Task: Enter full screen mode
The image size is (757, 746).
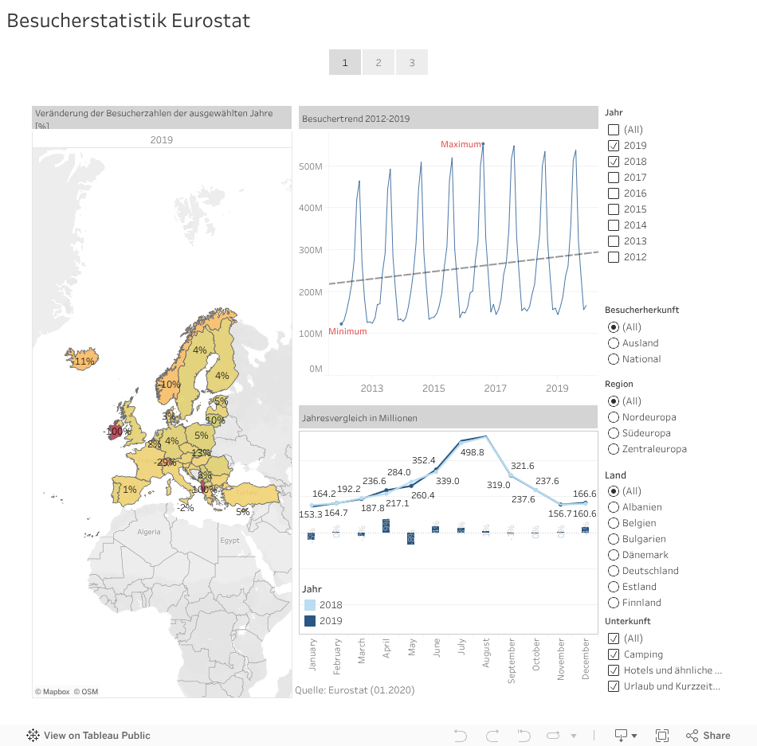Action: tap(661, 736)
